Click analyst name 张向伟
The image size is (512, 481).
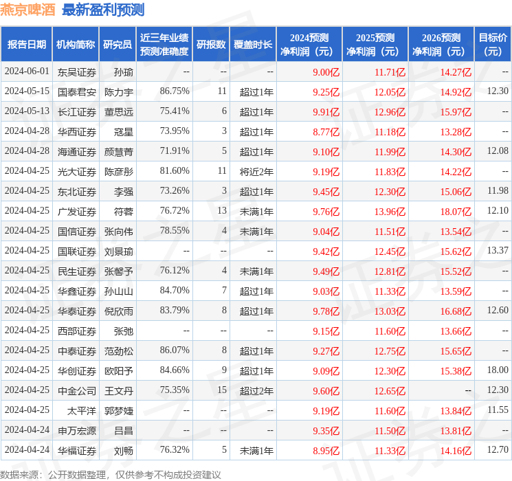[119, 231]
